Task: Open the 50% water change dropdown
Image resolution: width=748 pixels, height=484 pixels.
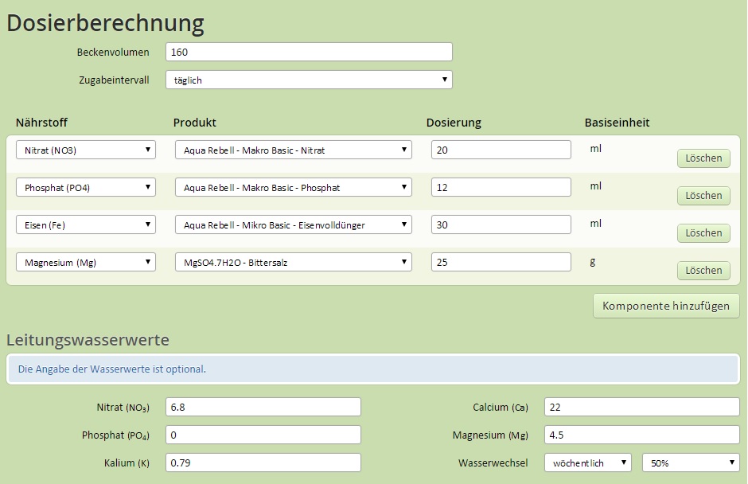Action: pos(691,463)
